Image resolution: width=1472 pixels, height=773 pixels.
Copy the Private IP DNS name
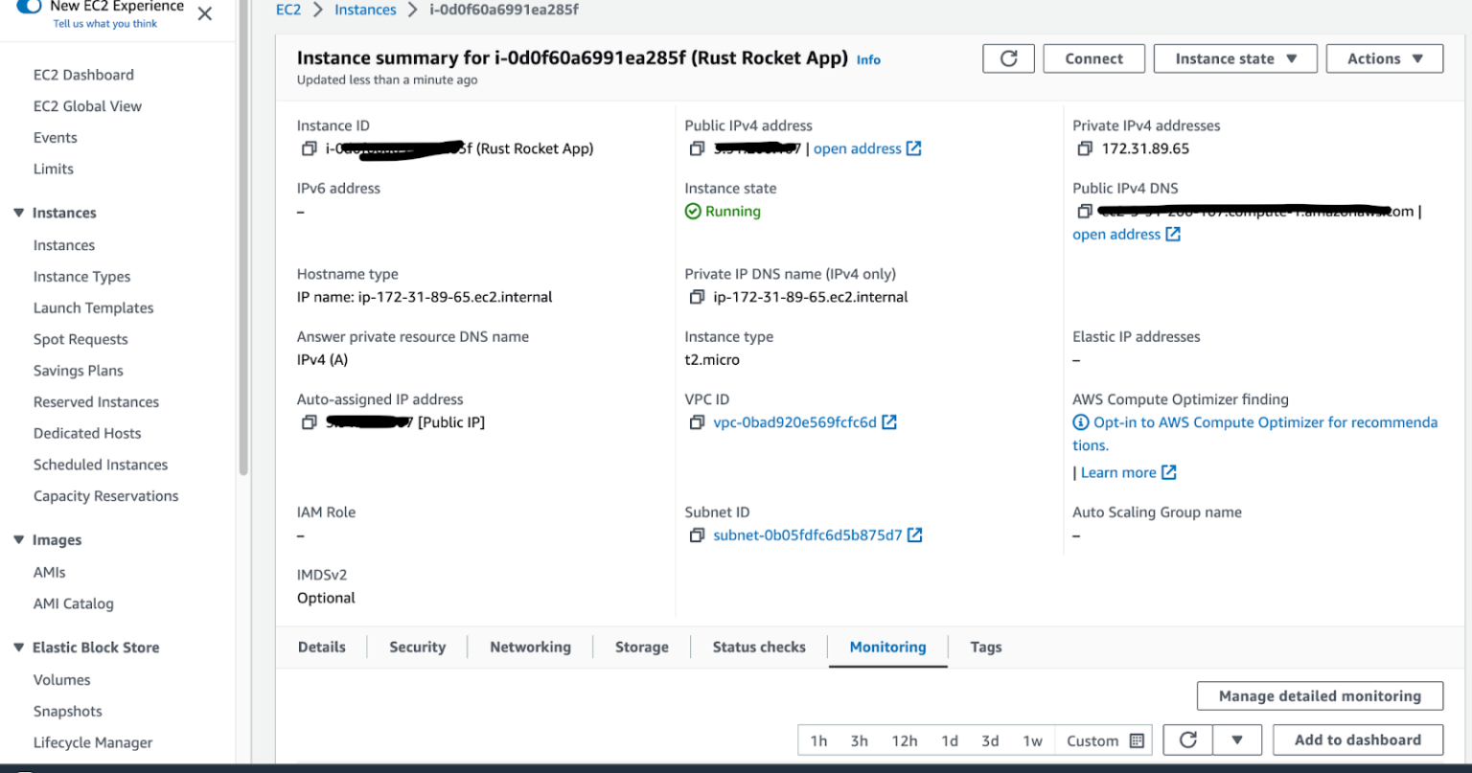click(697, 297)
